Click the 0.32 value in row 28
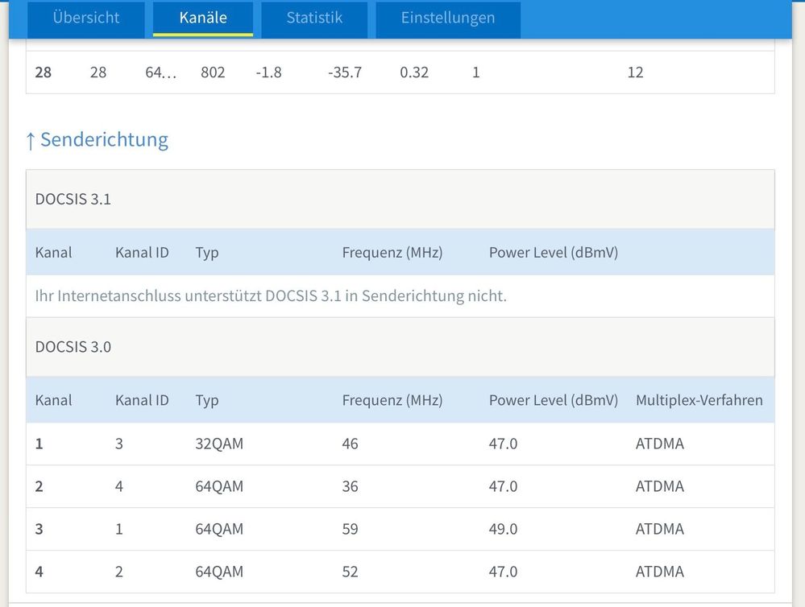Viewport: 805px width, 607px height. tap(414, 72)
